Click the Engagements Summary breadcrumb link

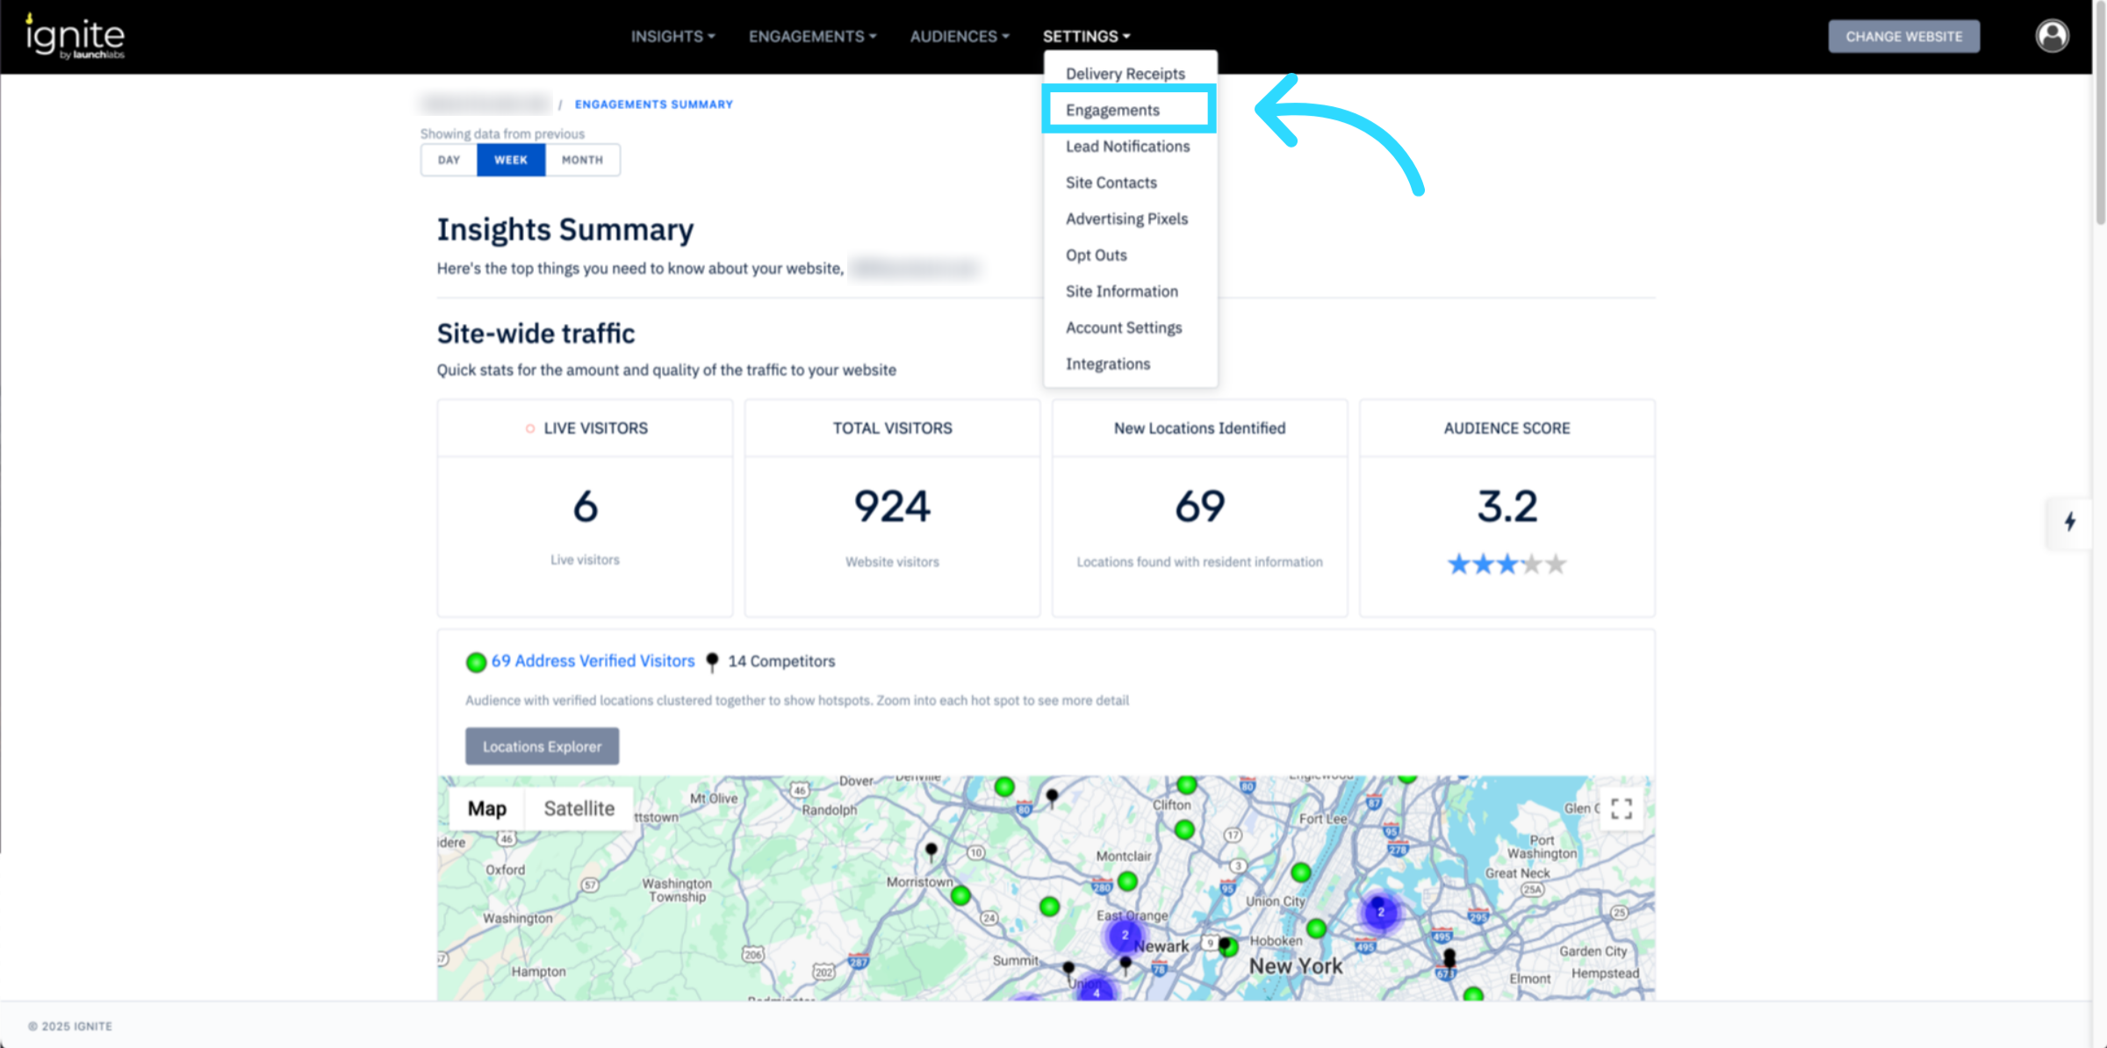tap(653, 104)
